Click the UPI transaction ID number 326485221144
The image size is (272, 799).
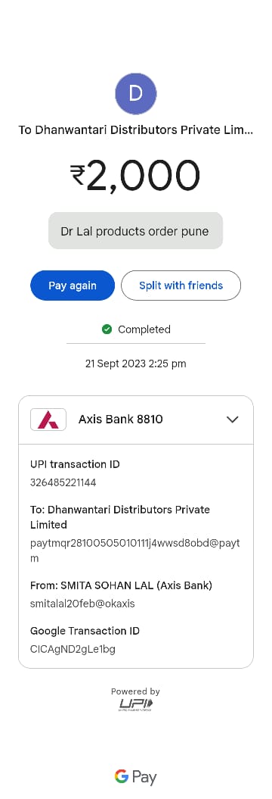click(x=63, y=482)
